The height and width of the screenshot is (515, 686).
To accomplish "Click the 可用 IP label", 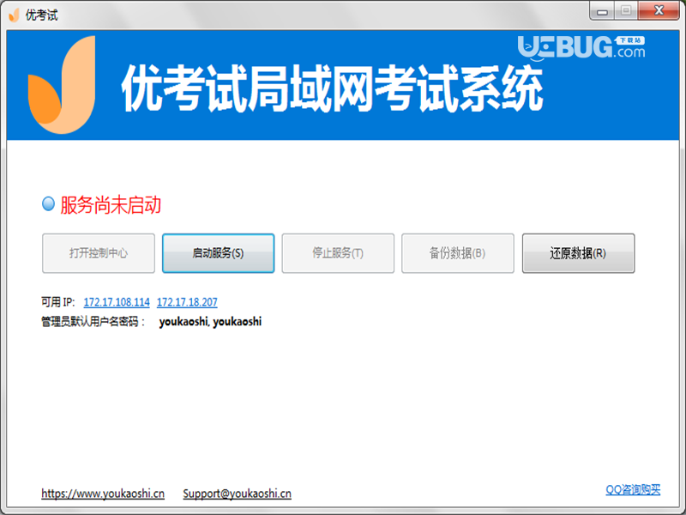I will (x=57, y=302).
